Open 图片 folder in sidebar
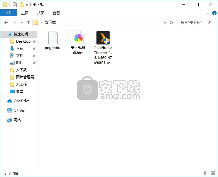This screenshot has height=177, width=218. click(x=20, y=63)
